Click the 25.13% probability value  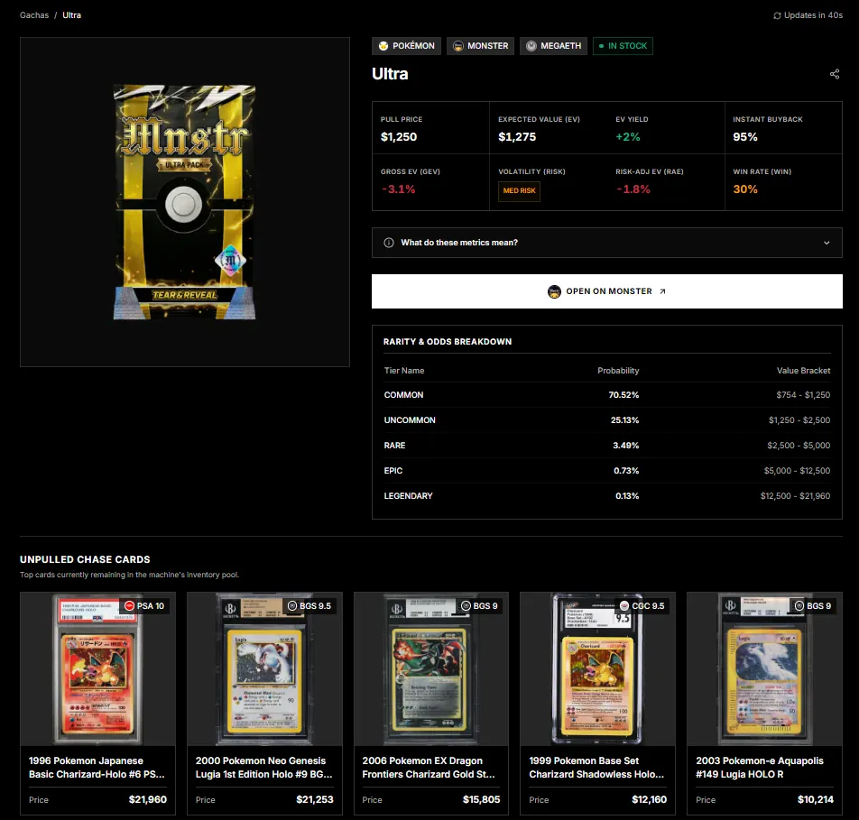[624, 420]
